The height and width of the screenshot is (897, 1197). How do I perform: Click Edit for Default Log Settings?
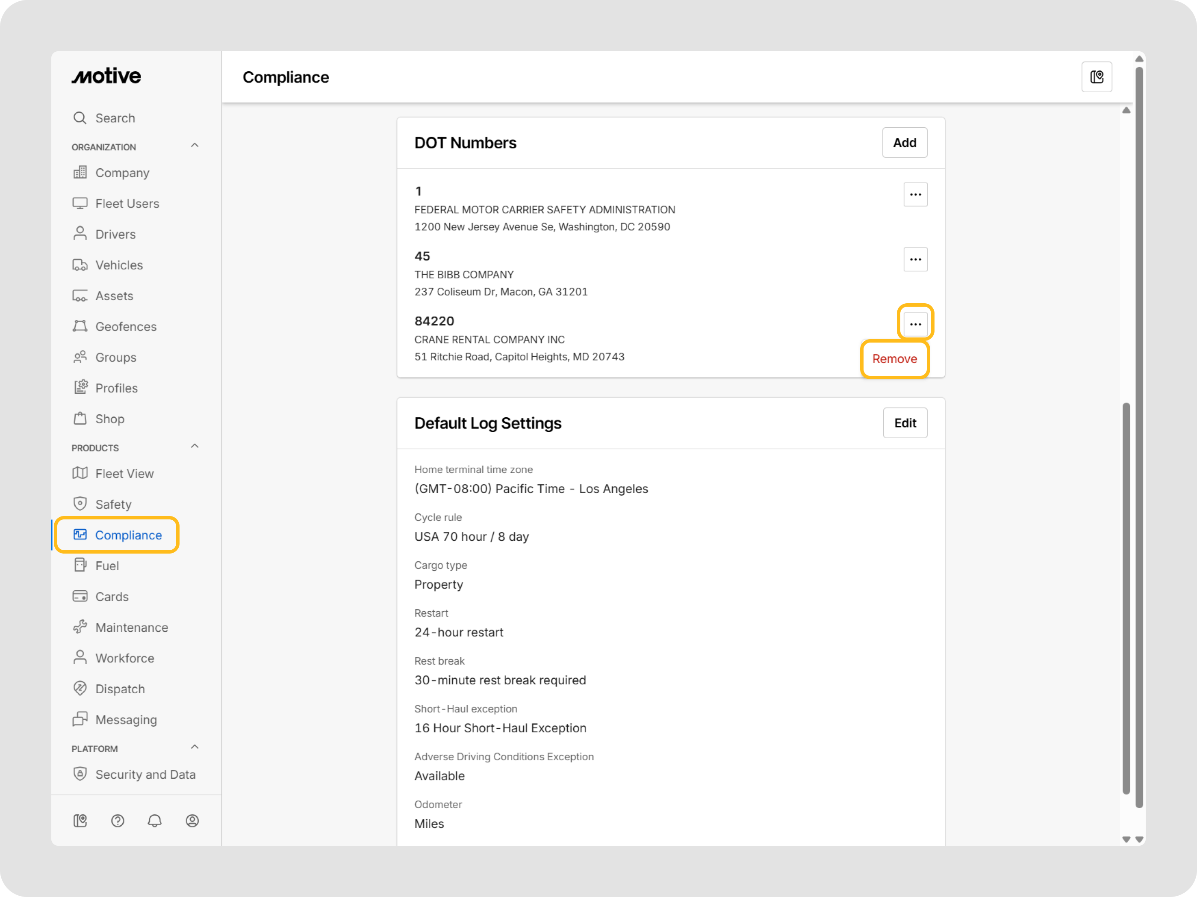click(905, 423)
